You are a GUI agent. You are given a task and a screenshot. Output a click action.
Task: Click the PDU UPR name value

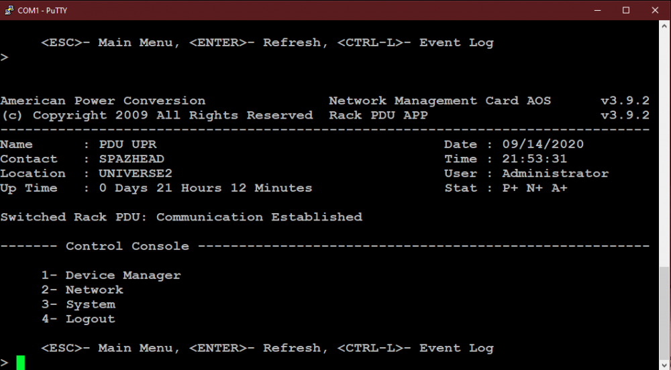127,144
